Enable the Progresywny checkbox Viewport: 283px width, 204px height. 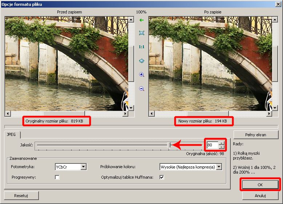(x=57, y=178)
